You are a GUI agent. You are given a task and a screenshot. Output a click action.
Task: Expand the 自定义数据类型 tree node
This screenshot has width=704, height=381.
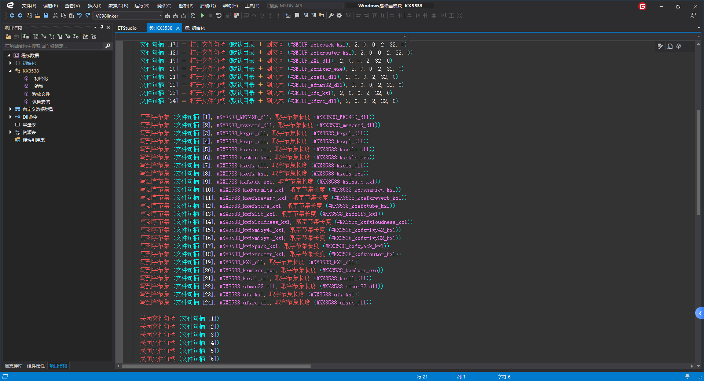click(10, 109)
